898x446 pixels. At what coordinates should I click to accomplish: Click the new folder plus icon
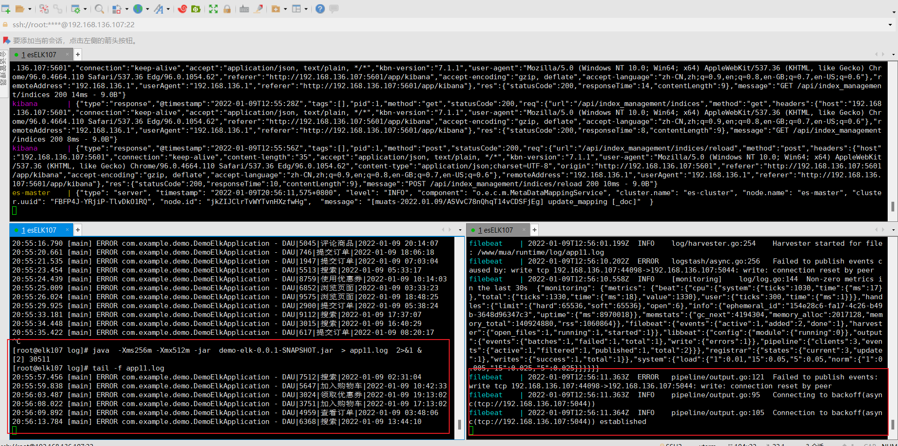[x=276, y=9]
